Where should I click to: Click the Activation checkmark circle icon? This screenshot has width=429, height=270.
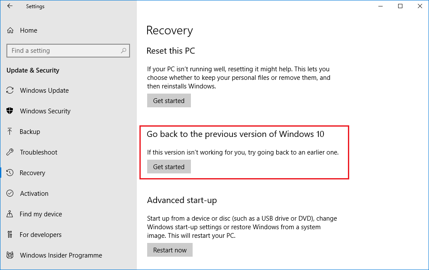coord(10,193)
